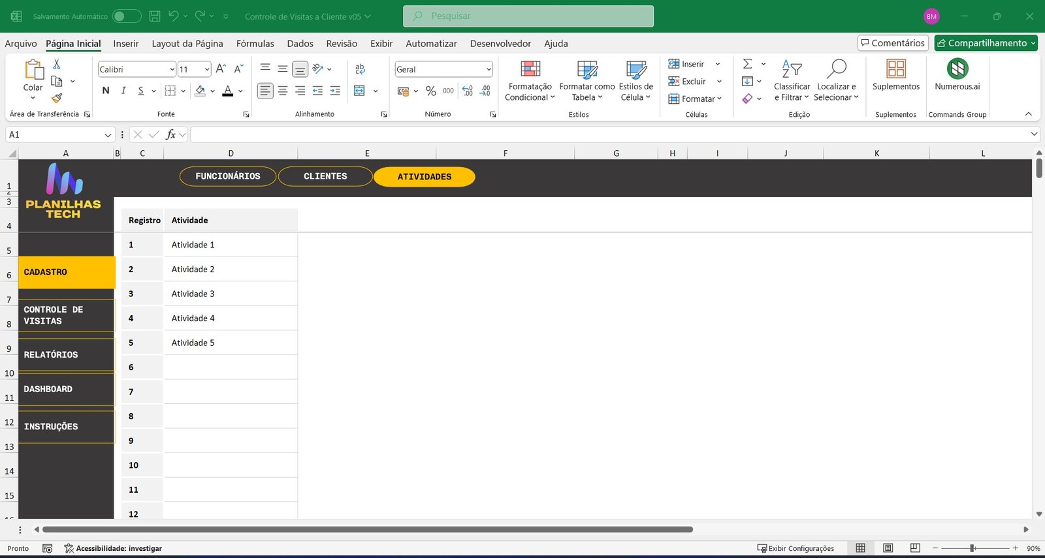
Task: Click the Pesquisar search box
Action: tap(528, 16)
